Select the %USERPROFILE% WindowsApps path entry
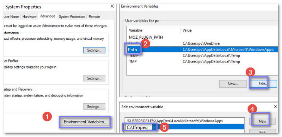Viewport: 282px width, 137px height. click(x=185, y=121)
